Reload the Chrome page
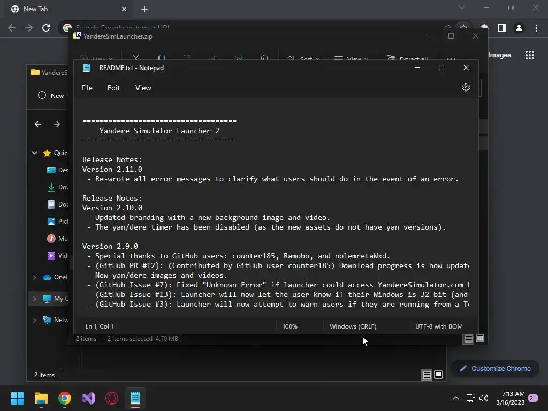548x411 pixels. (x=46, y=28)
